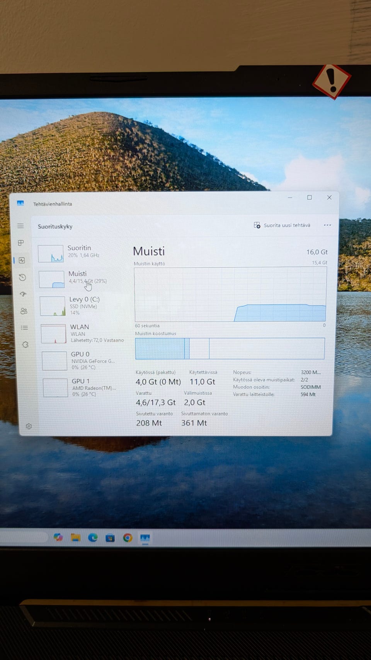Click the Levy 0 mini graph thumbnail
Viewport: 371px width, 660px height.
(x=53, y=306)
